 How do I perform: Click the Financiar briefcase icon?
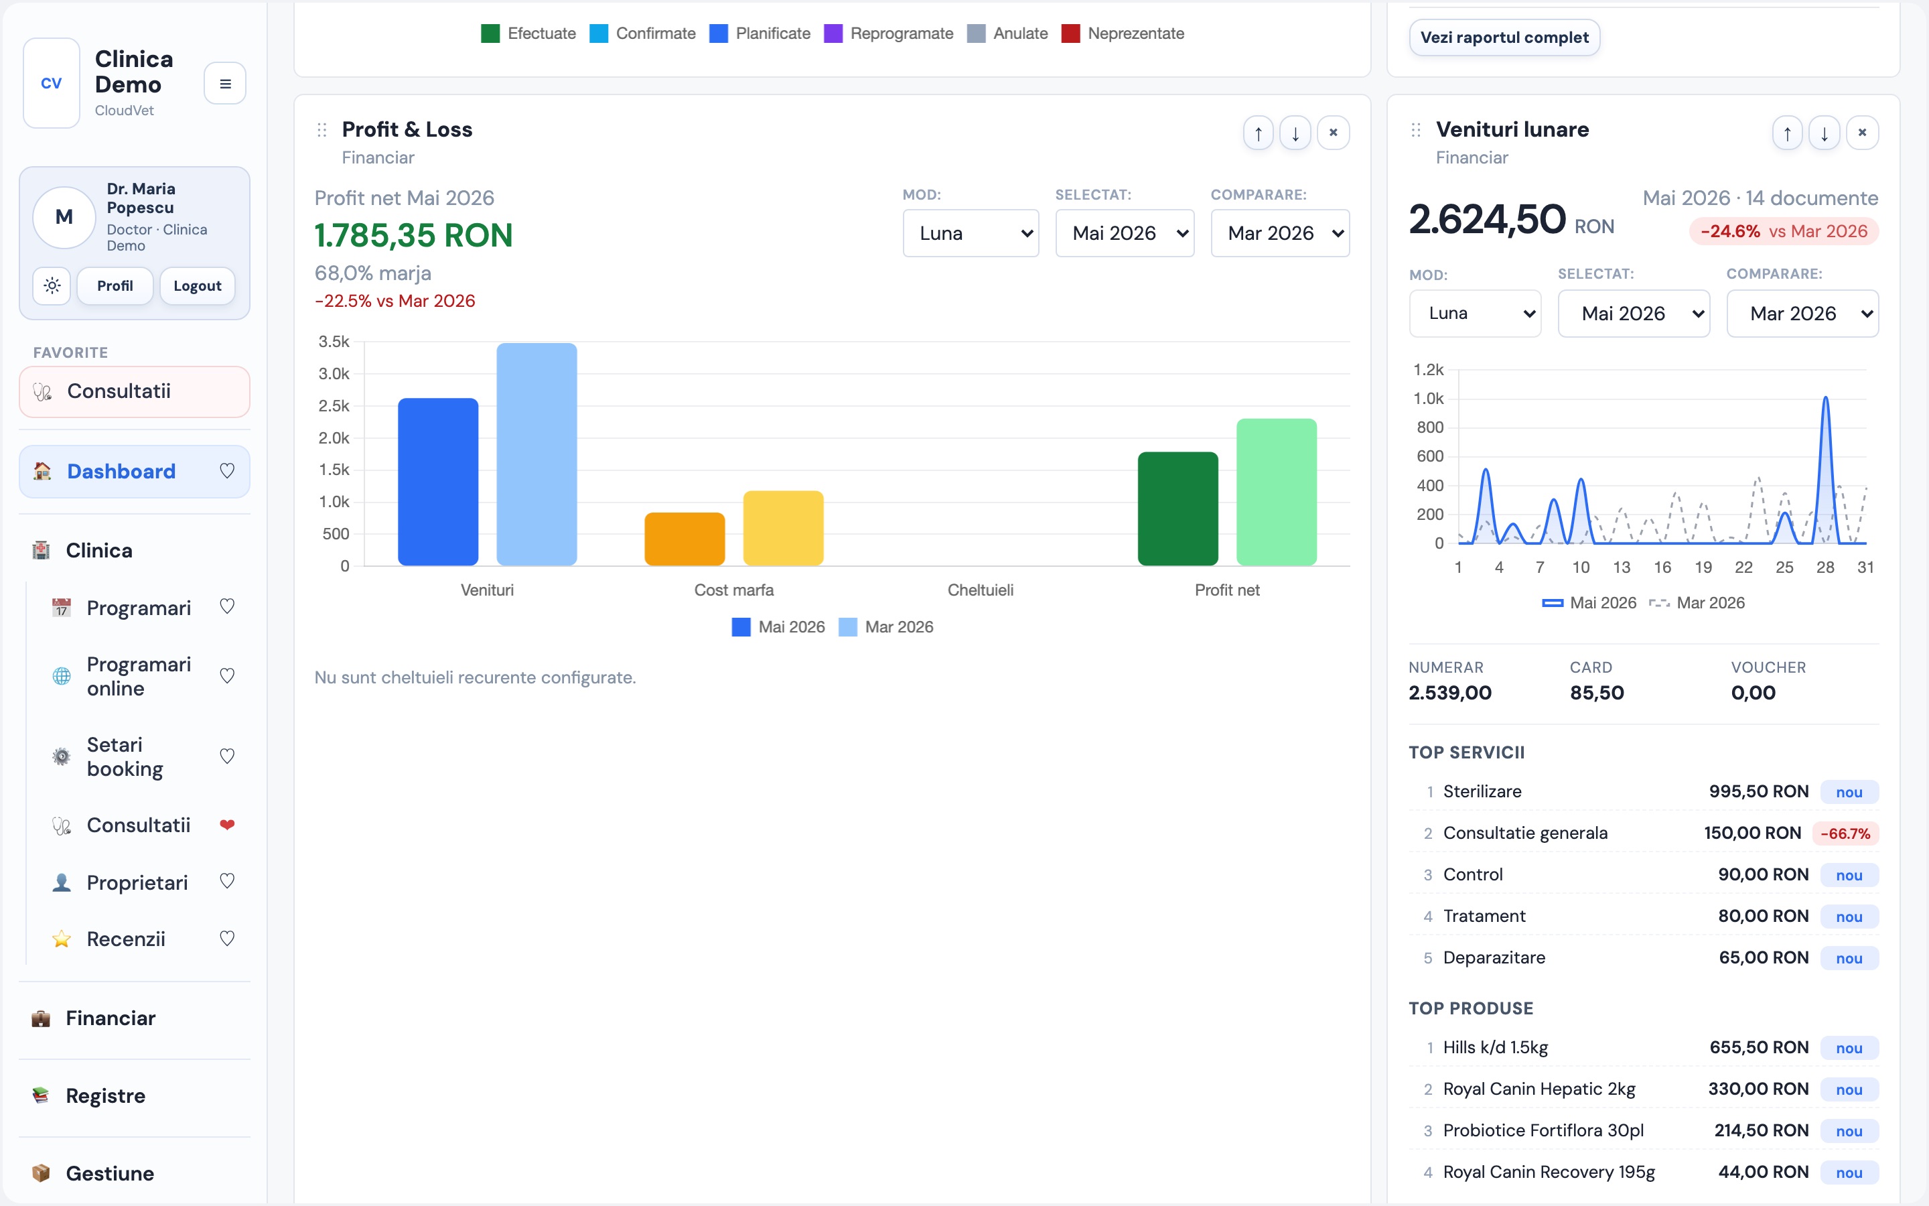pyautogui.click(x=41, y=1018)
